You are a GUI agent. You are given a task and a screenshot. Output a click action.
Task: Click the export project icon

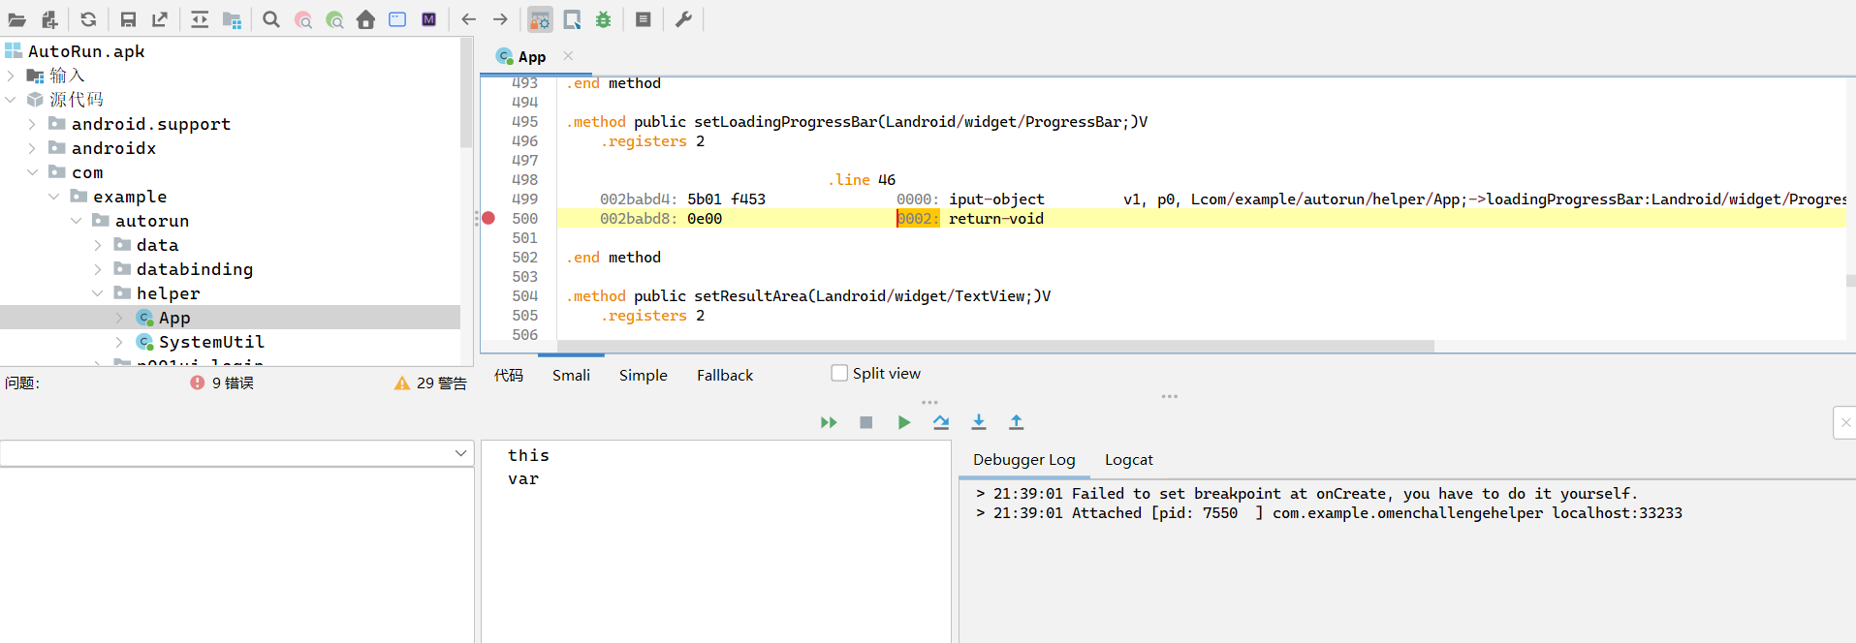tap(160, 19)
